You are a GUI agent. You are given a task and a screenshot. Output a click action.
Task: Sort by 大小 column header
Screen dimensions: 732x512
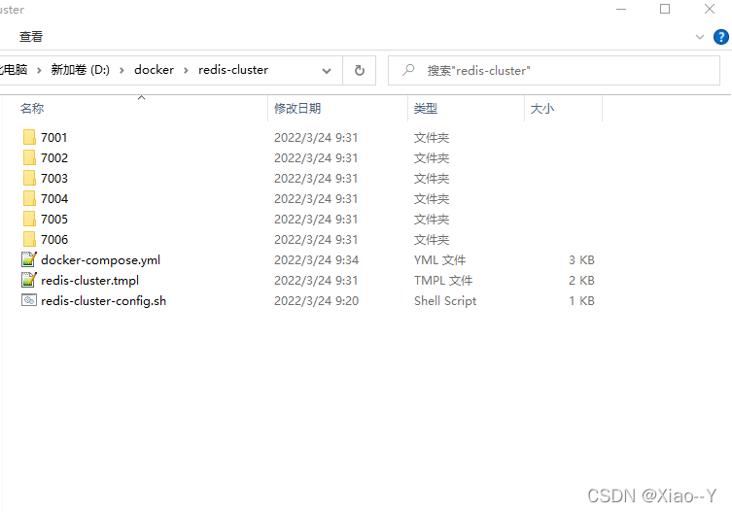(x=542, y=109)
